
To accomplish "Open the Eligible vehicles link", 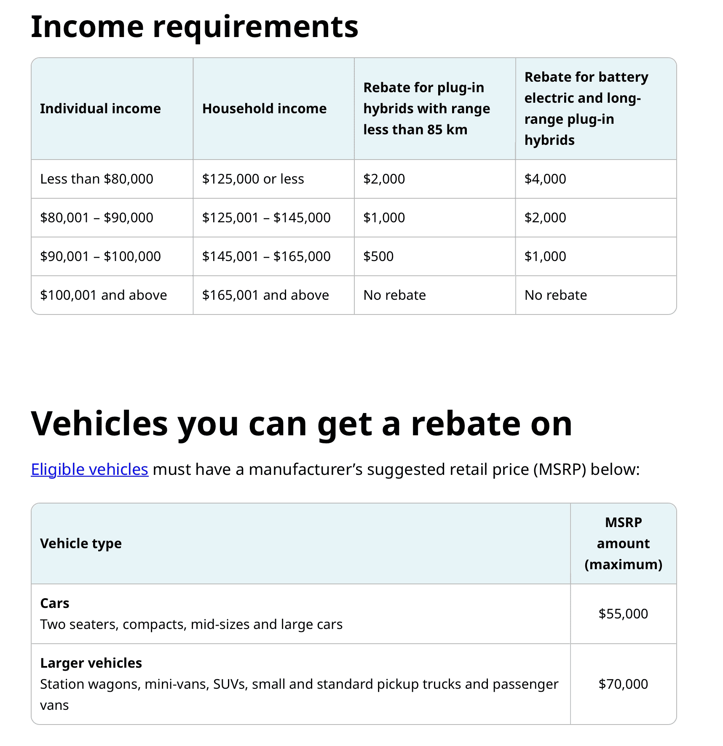I will [x=89, y=469].
